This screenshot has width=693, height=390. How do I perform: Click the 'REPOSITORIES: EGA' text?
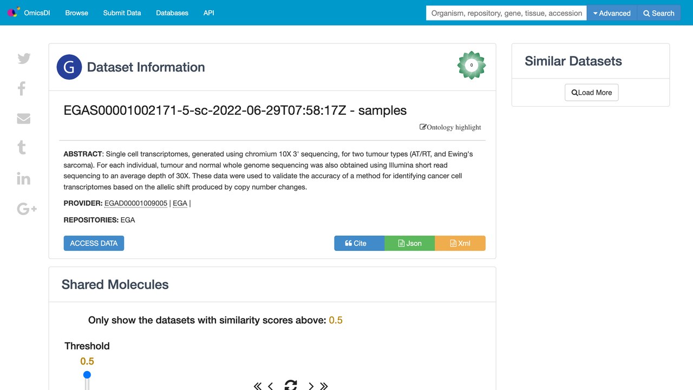pos(99,220)
